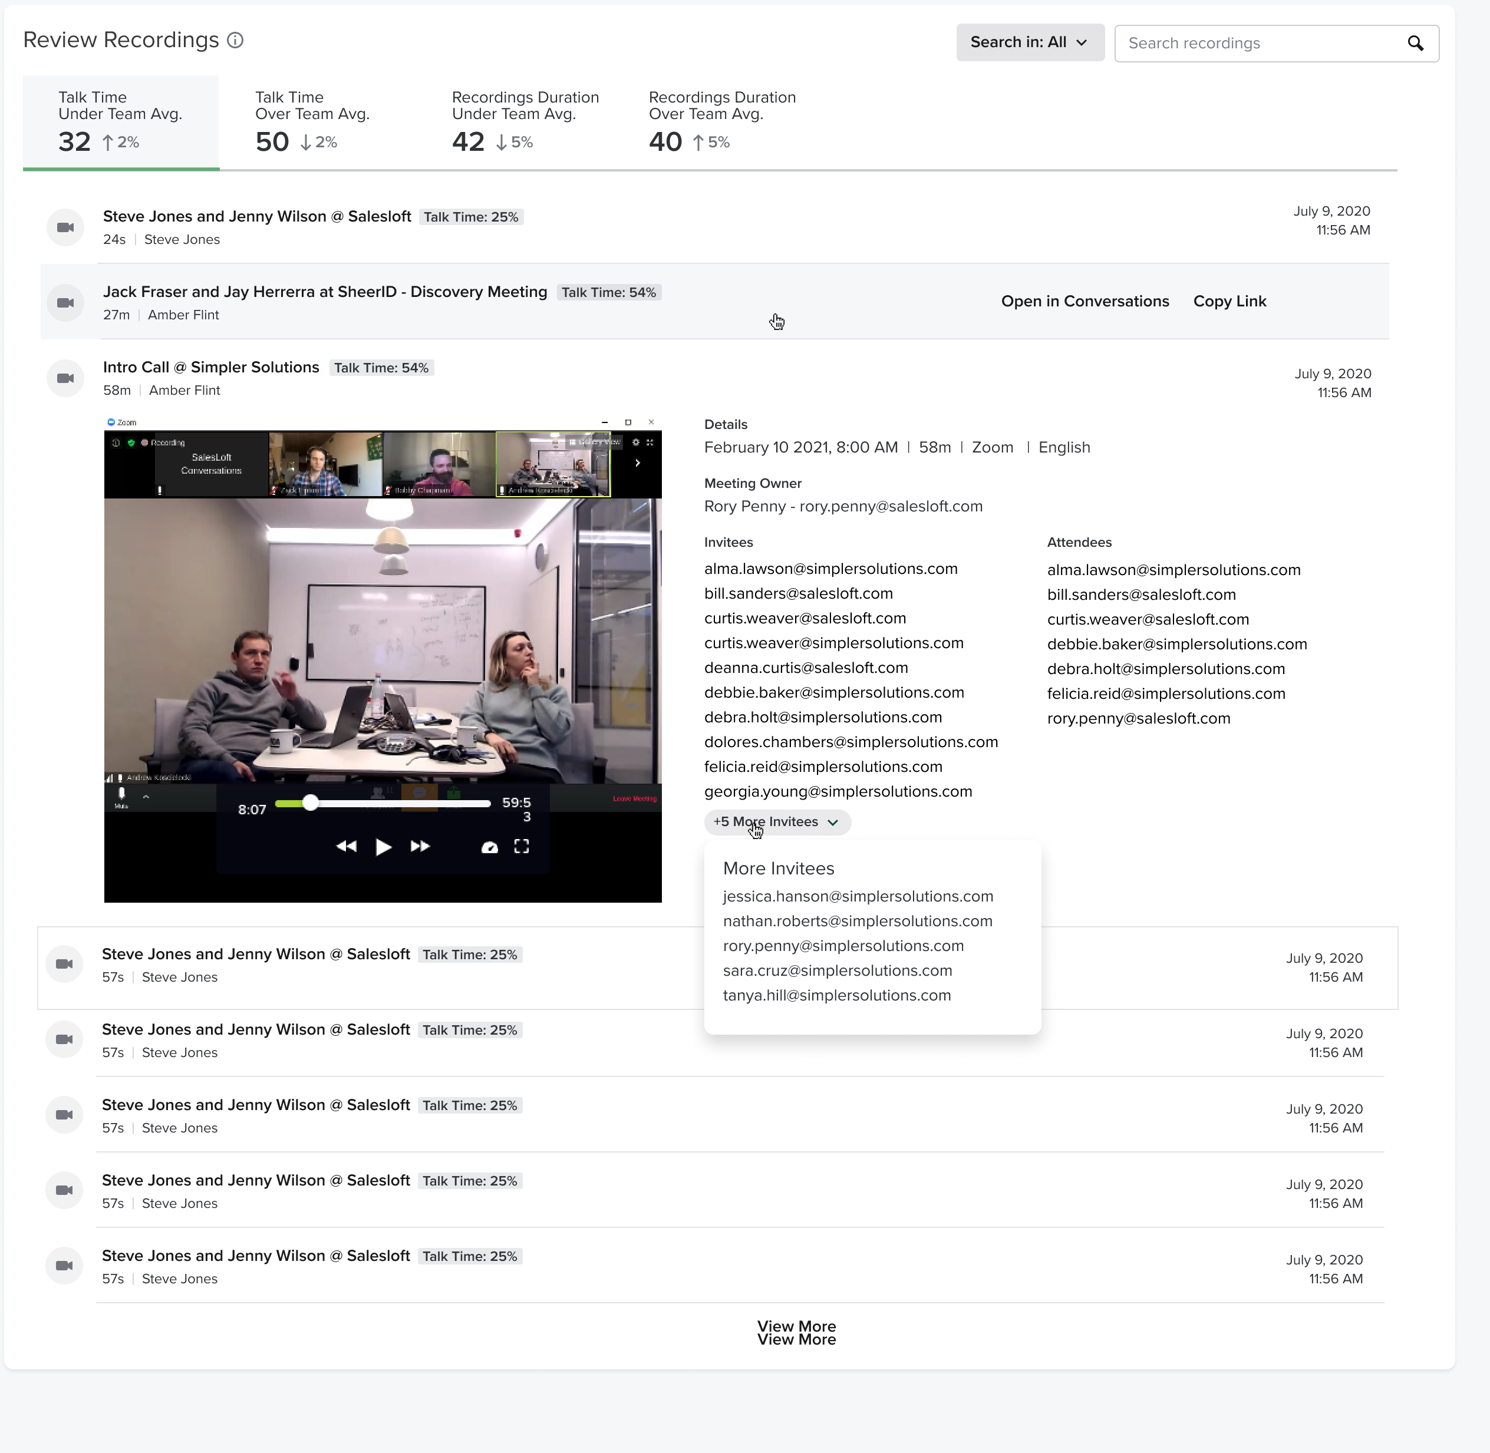Click the video progress slider handle
The height and width of the screenshot is (1453, 1490).
[310, 803]
